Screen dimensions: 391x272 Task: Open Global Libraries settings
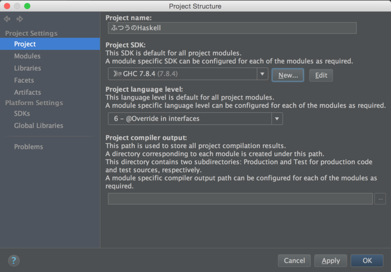tap(39, 126)
